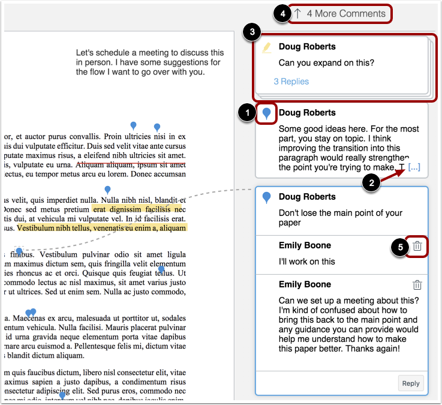The width and height of the screenshot is (442, 405).
Task: Select 'Can you expand on this?' comment card
Action: [x=342, y=66]
